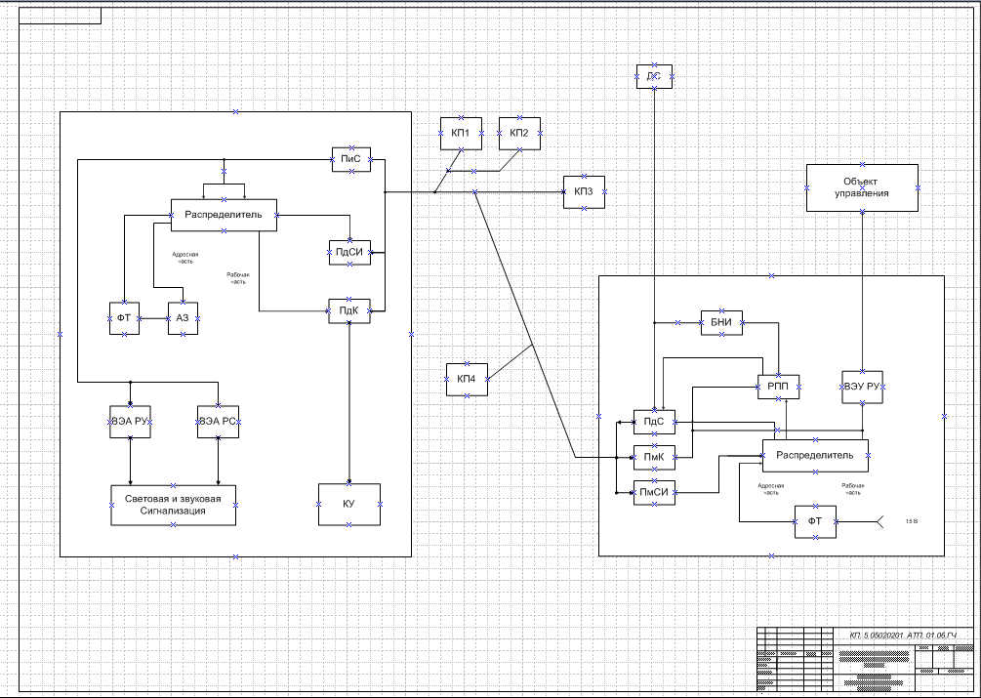Select the Распределитель block next to ПмК

coord(815,456)
